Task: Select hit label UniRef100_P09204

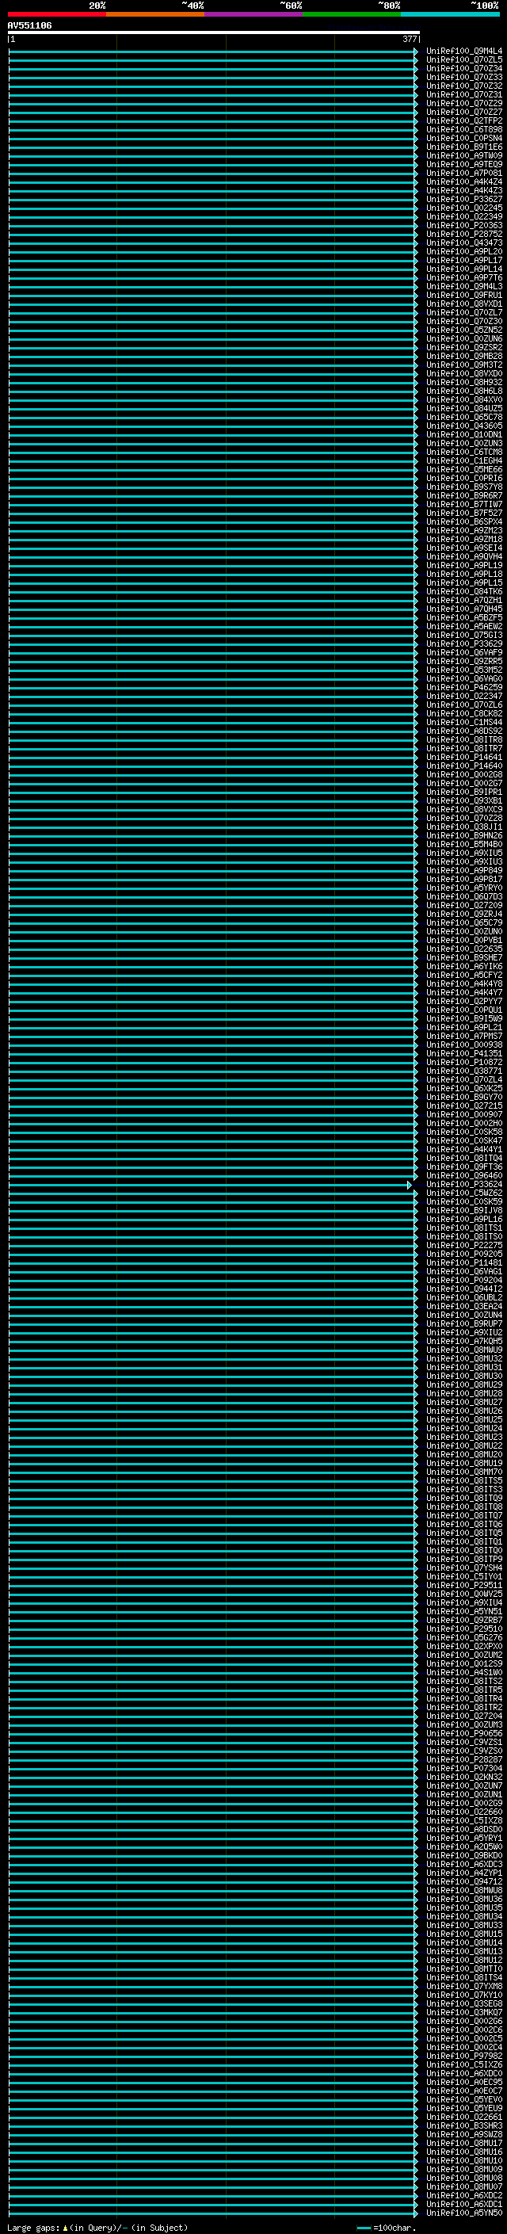Action: [x=464, y=1280]
